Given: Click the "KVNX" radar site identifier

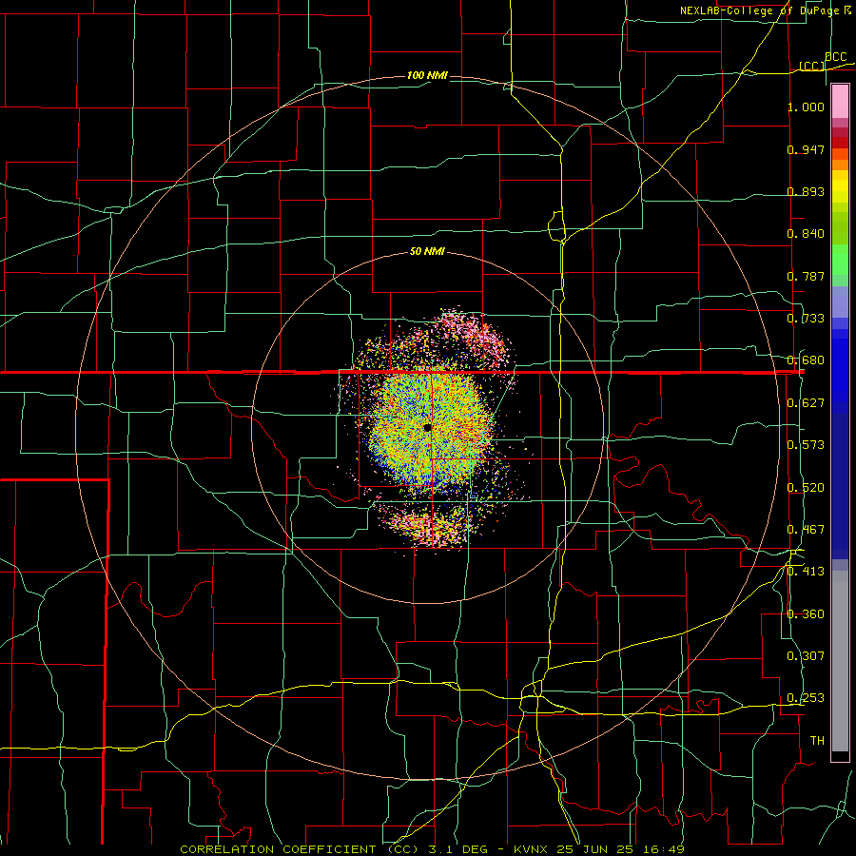Looking at the screenshot, I should coord(533,849).
